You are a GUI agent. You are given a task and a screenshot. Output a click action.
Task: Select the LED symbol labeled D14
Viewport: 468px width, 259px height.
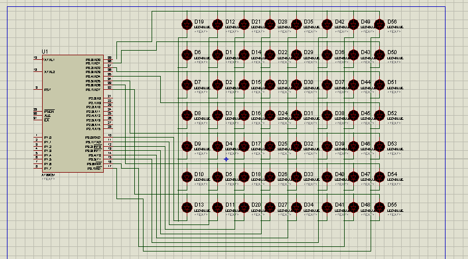point(244,55)
